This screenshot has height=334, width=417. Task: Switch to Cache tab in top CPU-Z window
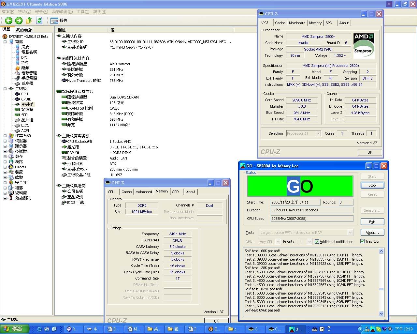pyautogui.click(x=280, y=23)
